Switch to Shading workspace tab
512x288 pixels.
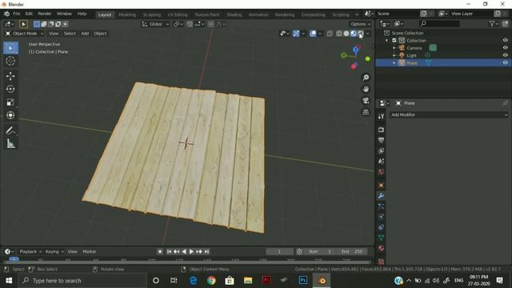pyautogui.click(x=234, y=14)
